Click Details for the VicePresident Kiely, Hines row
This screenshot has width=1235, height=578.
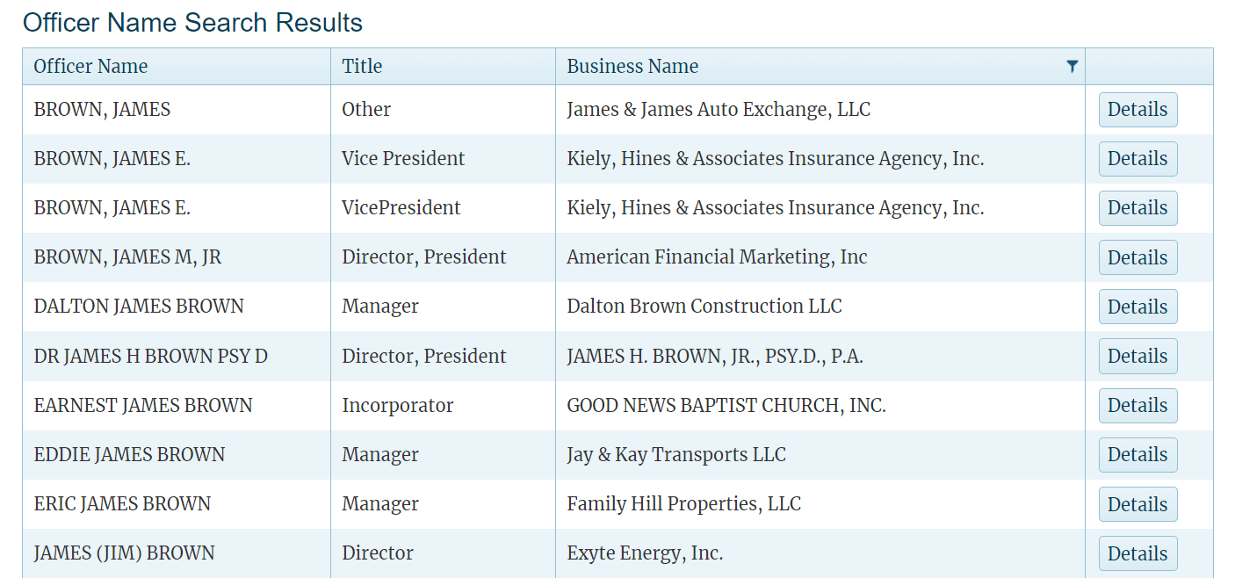point(1137,208)
